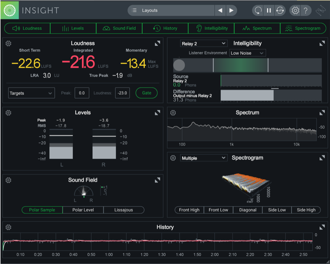Click the left channel level meter
The image size is (330, 264).
[x=61, y=144]
